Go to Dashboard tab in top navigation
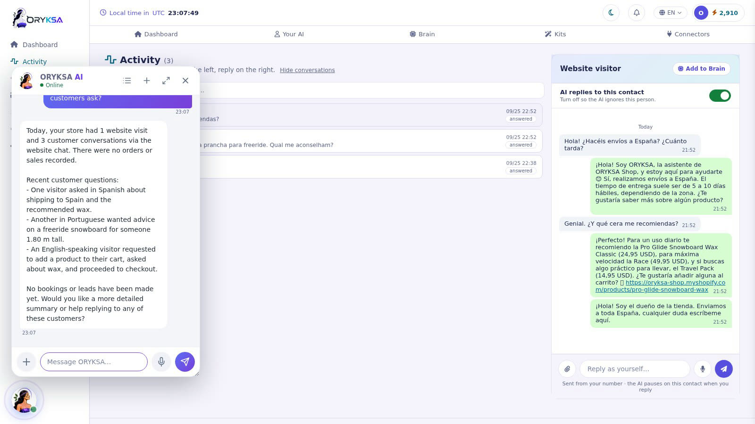This screenshot has height=424, width=755. coord(156,34)
